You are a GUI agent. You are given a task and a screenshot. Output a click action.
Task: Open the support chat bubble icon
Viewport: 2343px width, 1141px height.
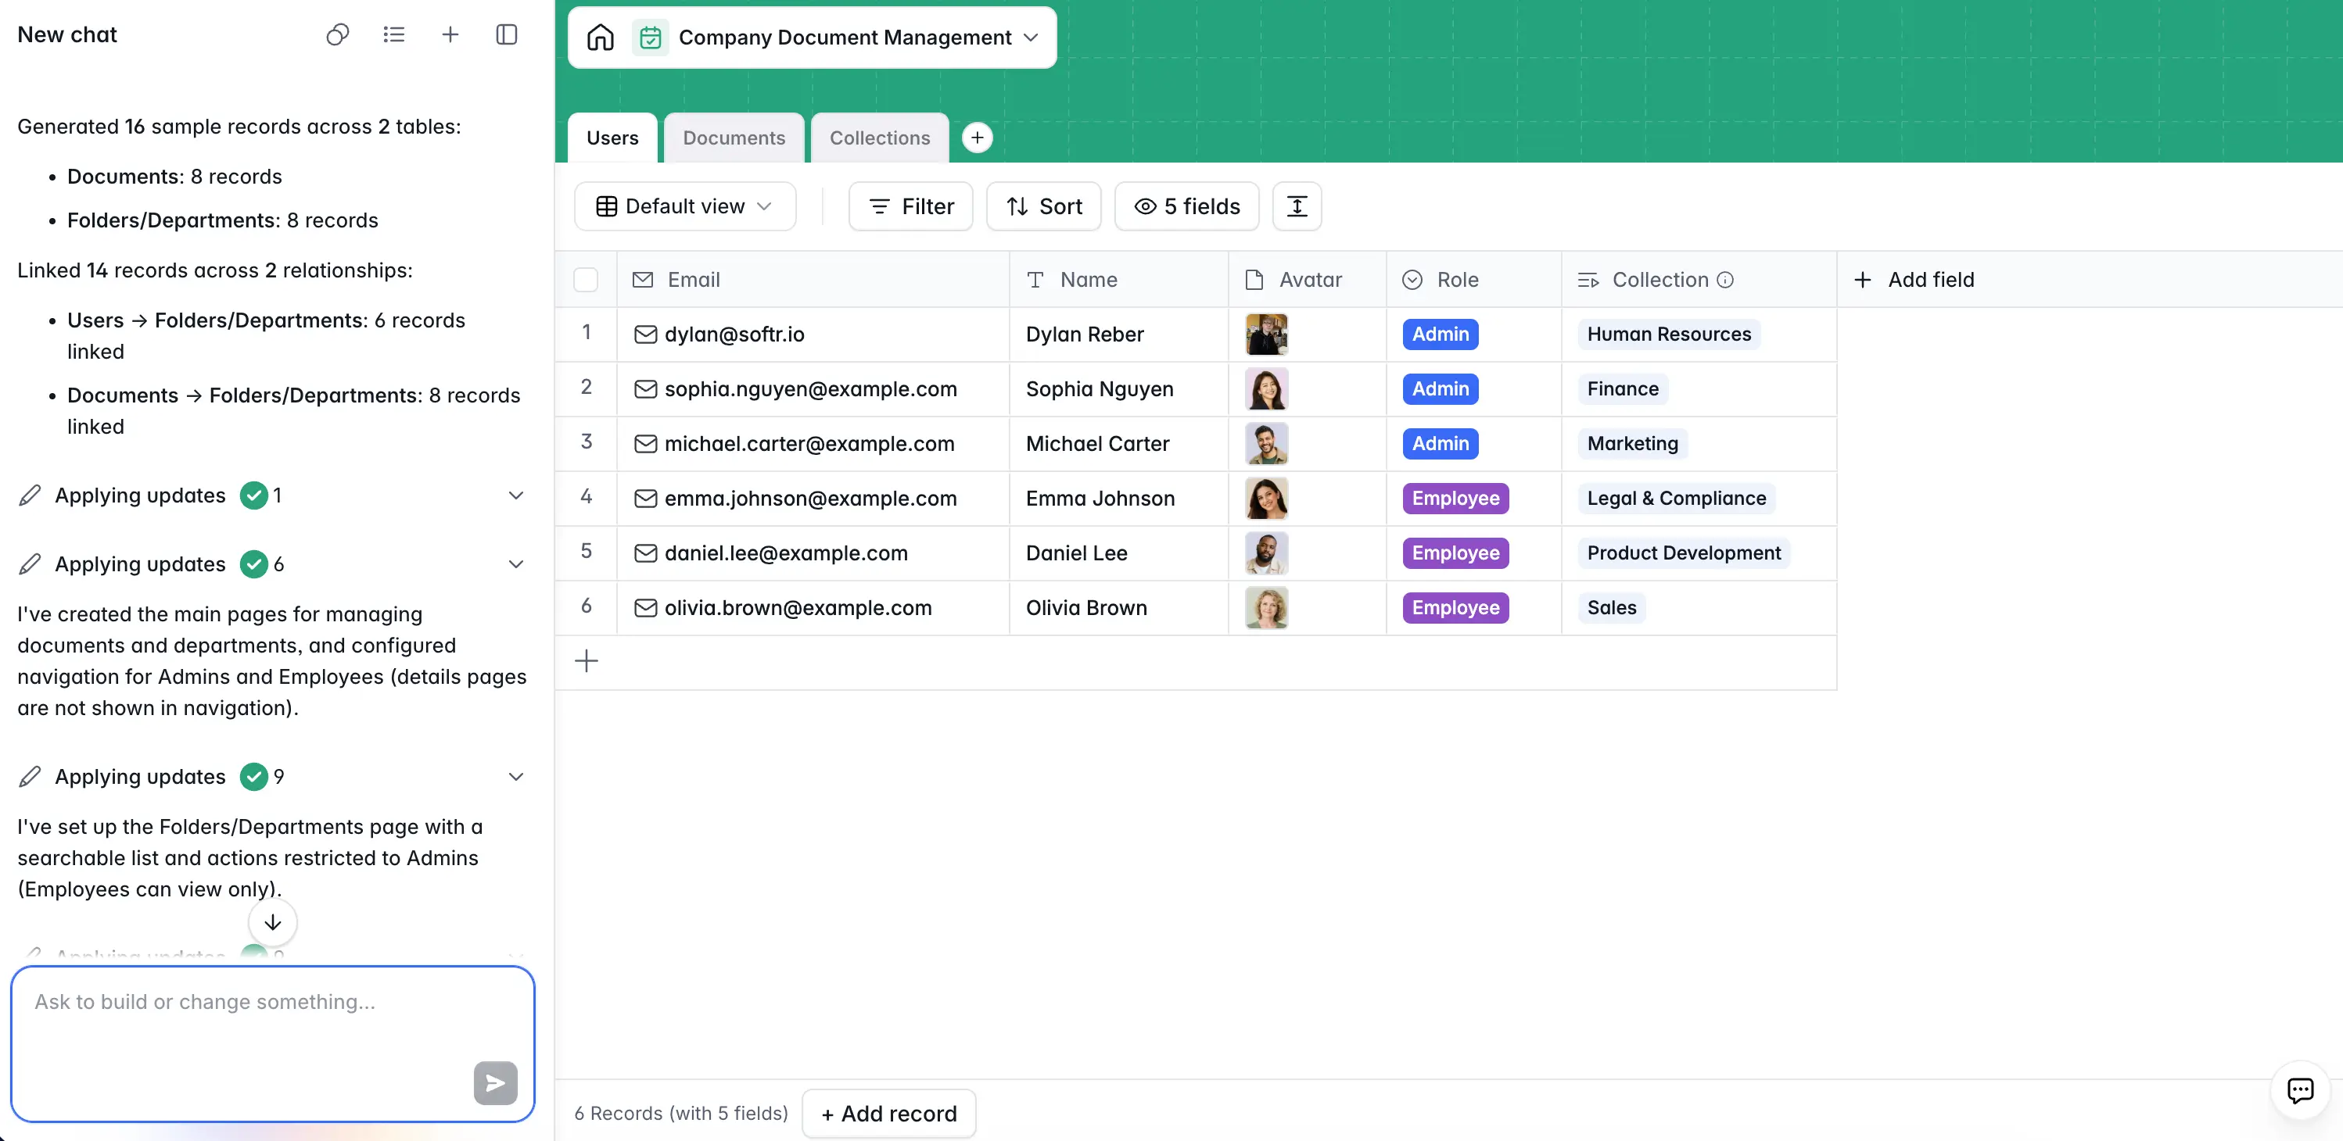tap(2299, 1089)
